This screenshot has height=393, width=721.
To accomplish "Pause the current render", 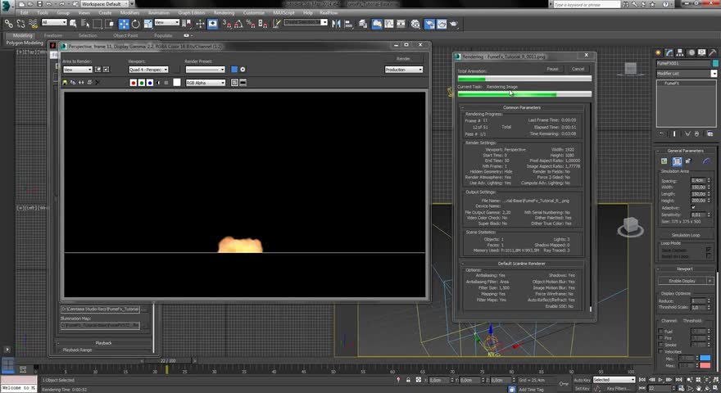I will [x=552, y=69].
